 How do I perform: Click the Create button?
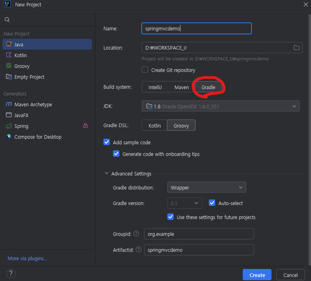pyautogui.click(x=257, y=275)
